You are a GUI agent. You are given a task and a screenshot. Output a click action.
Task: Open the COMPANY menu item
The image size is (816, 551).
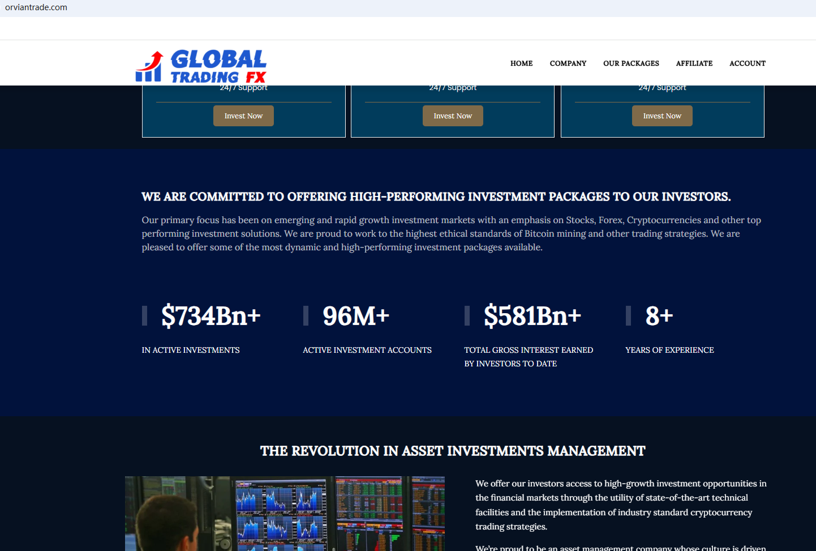568,63
